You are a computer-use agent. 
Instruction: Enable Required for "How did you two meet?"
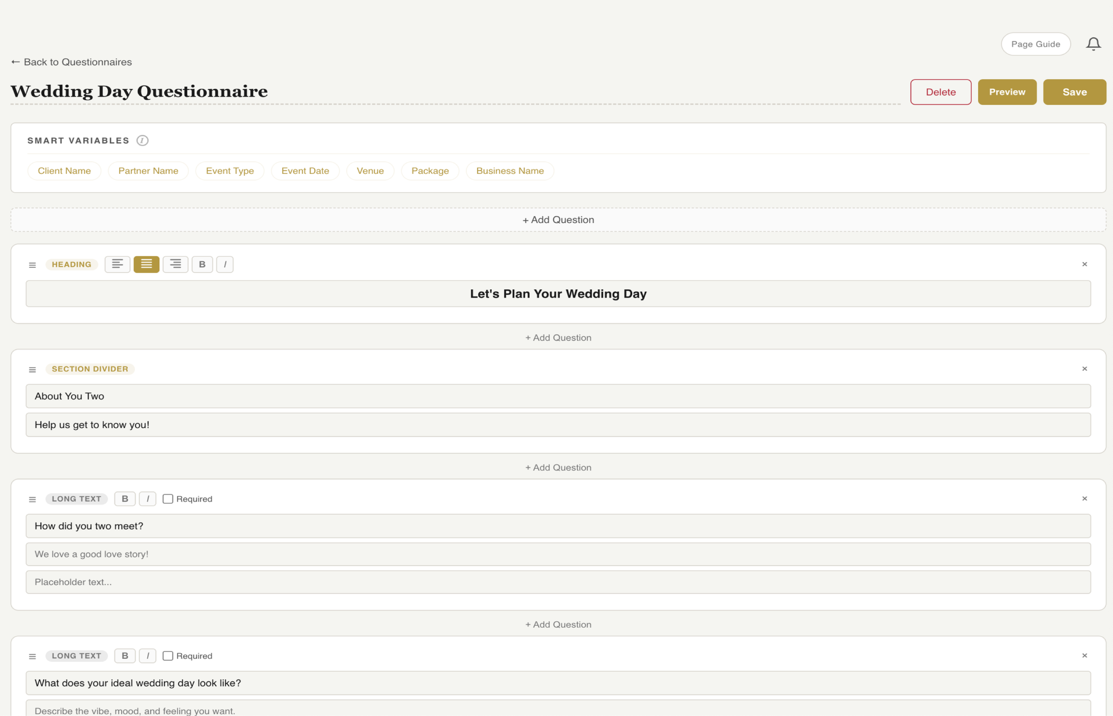tap(168, 498)
